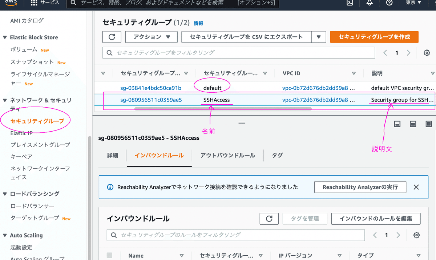The width and height of the screenshot is (436, 260).
Task: Open the AWS services grid menu icon
Action: [x=34, y=3]
